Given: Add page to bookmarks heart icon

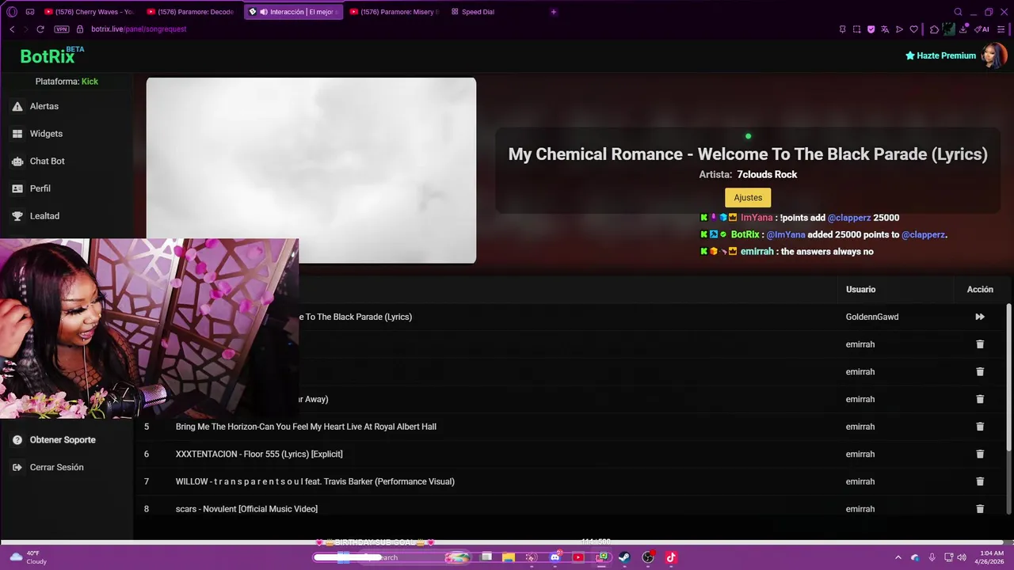Looking at the screenshot, I should (x=913, y=29).
